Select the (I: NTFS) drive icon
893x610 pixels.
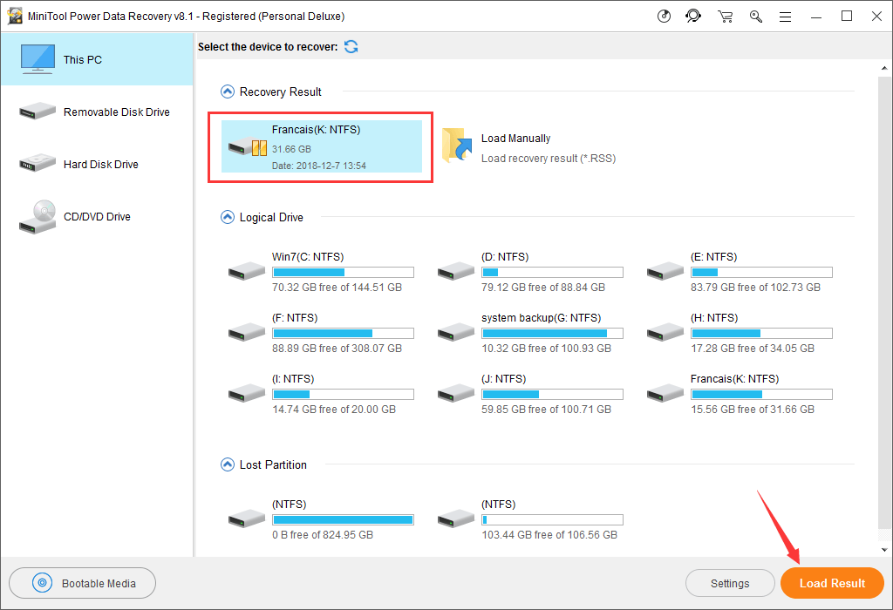click(x=247, y=393)
